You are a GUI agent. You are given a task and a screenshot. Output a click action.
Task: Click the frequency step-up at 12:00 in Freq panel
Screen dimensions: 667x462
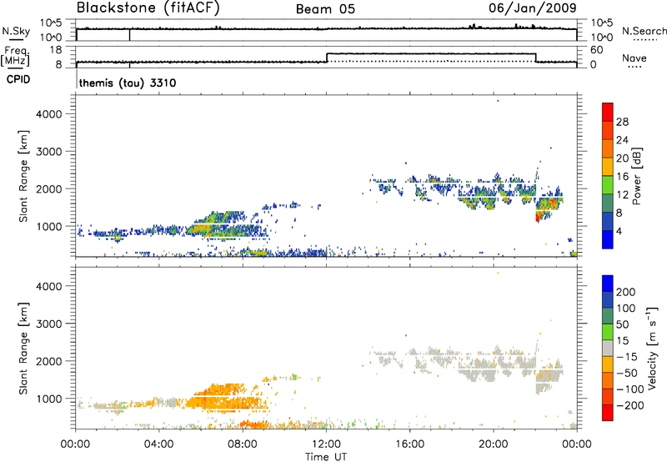(x=327, y=58)
